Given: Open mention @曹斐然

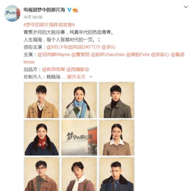Looking at the screenshot, I should [x=80, y=55].
